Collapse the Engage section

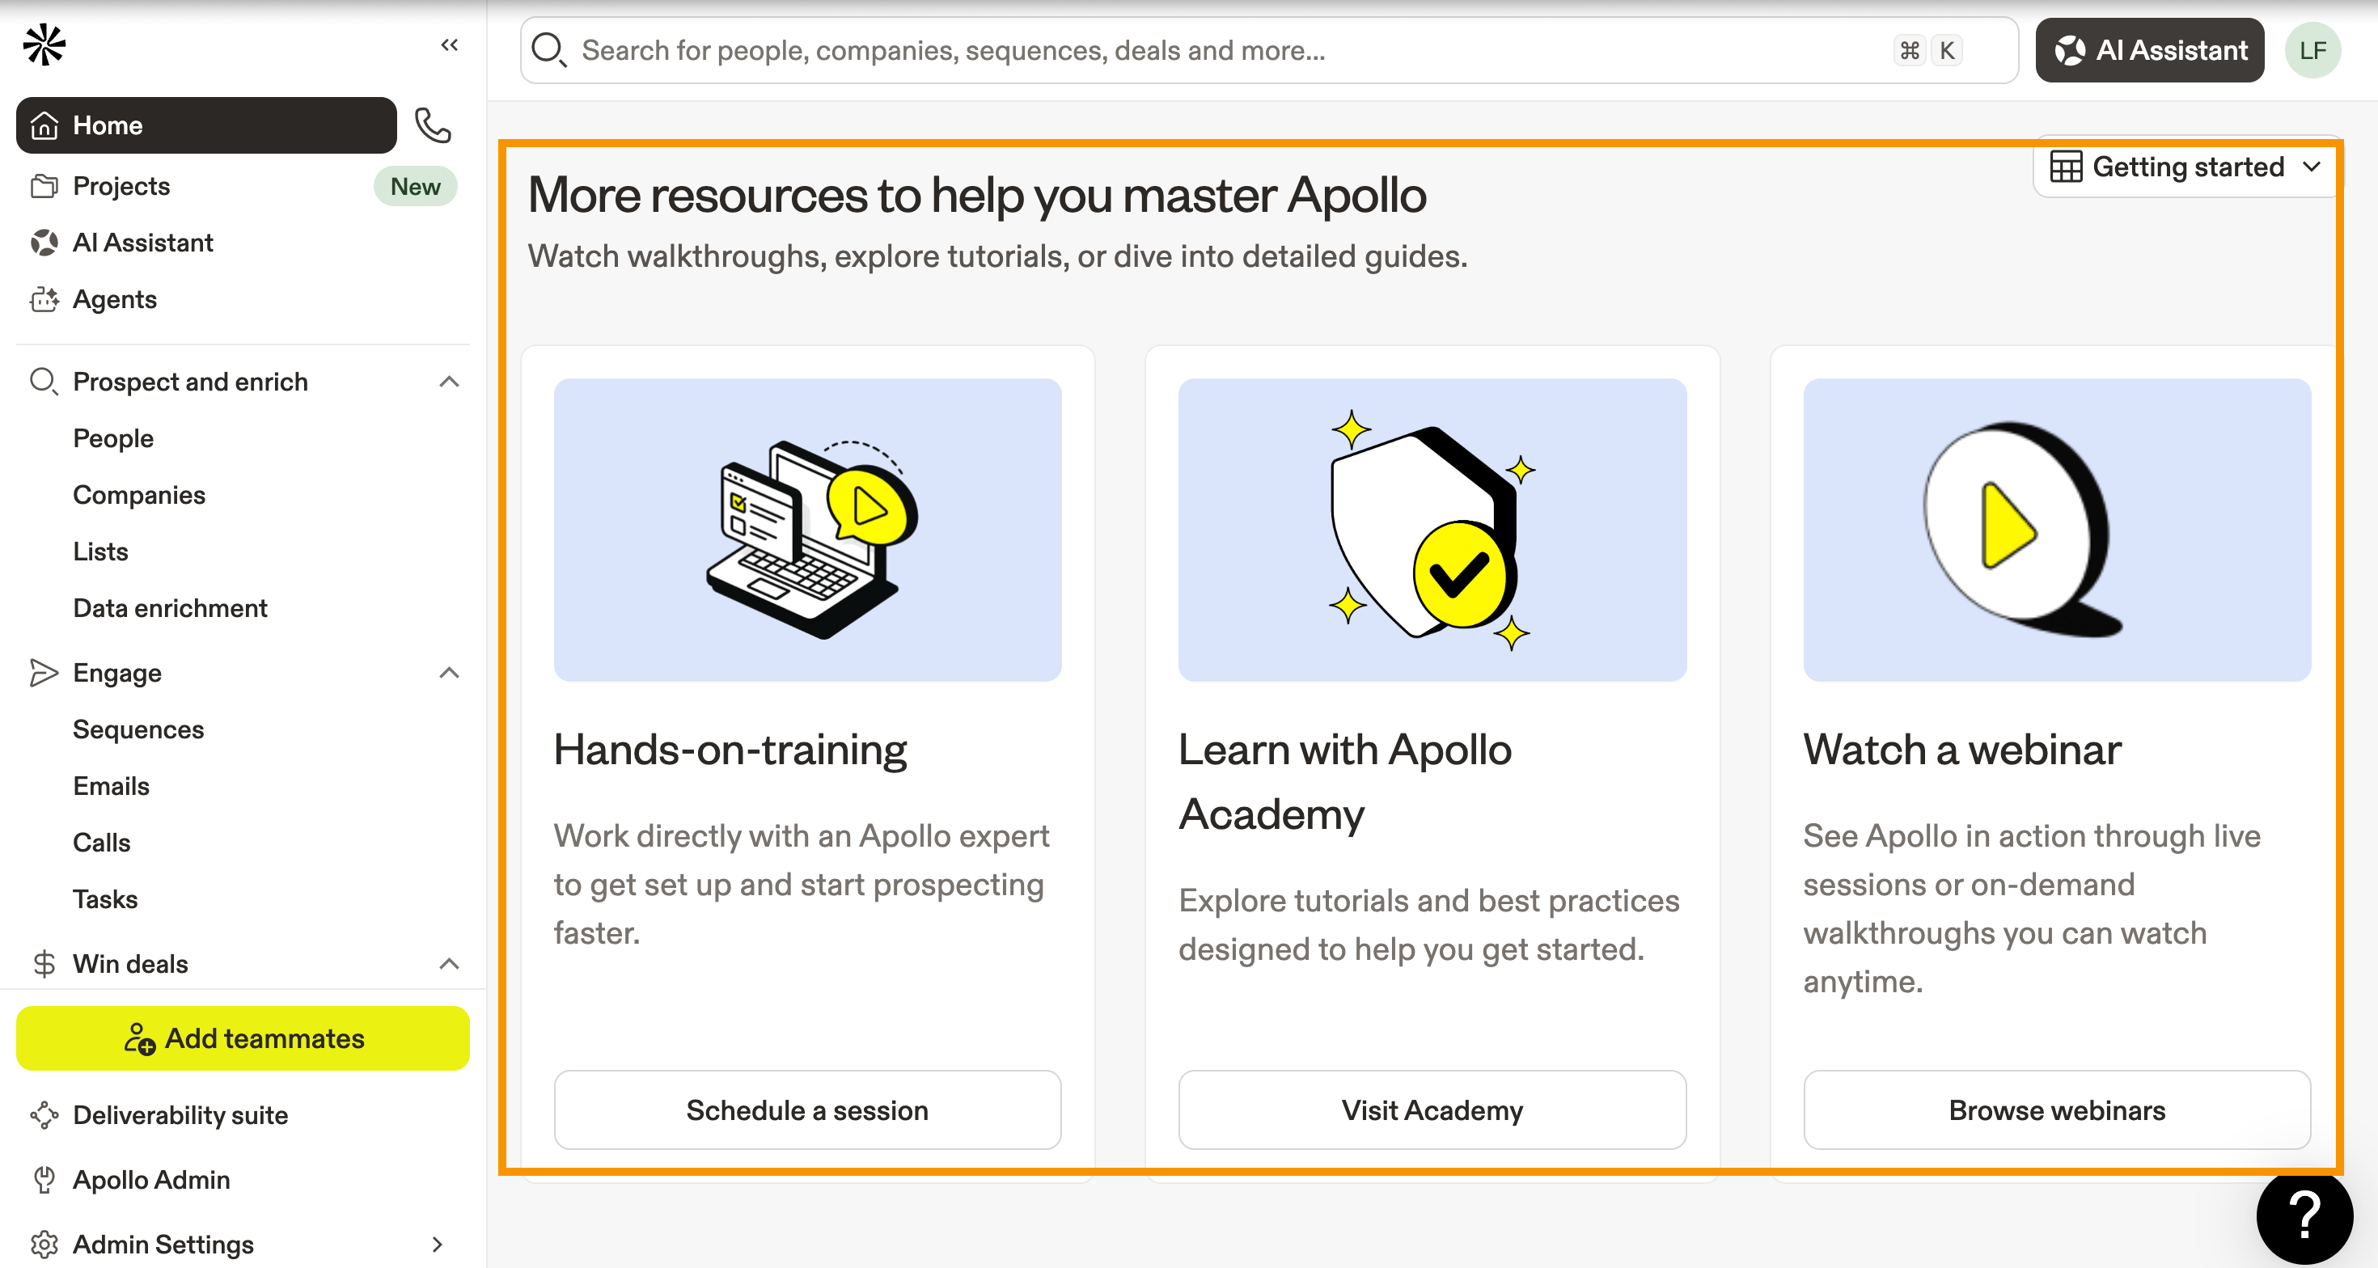click(449, 673)
